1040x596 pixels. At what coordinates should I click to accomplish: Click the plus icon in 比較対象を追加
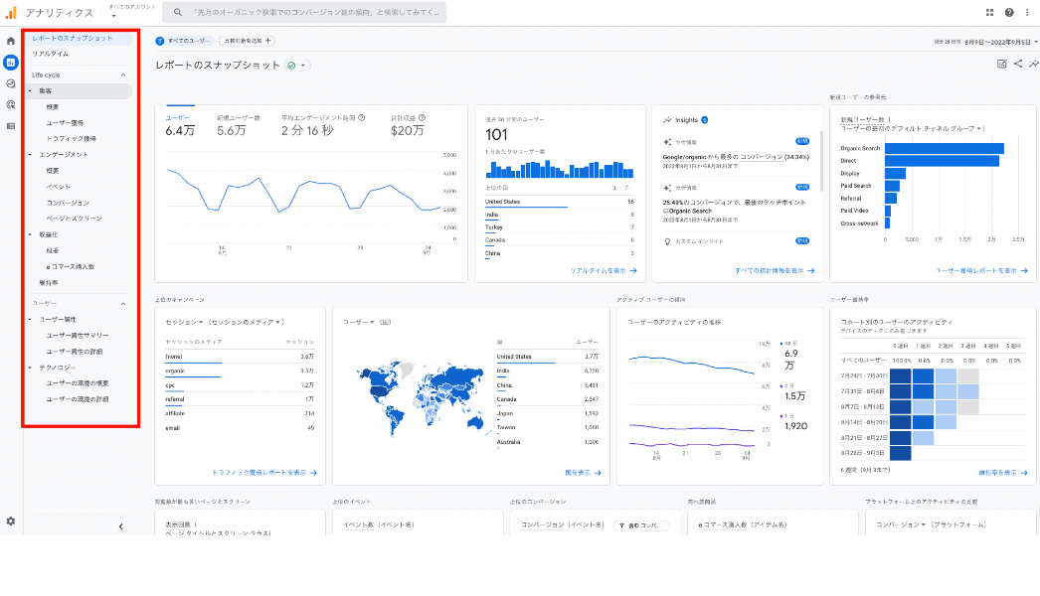268,41
